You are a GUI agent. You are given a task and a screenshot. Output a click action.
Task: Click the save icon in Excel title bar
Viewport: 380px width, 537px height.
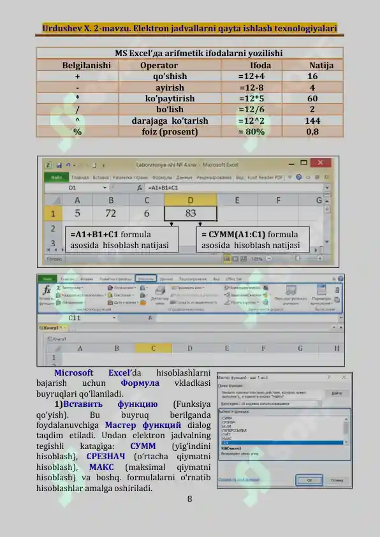click(x=59, y=165)
